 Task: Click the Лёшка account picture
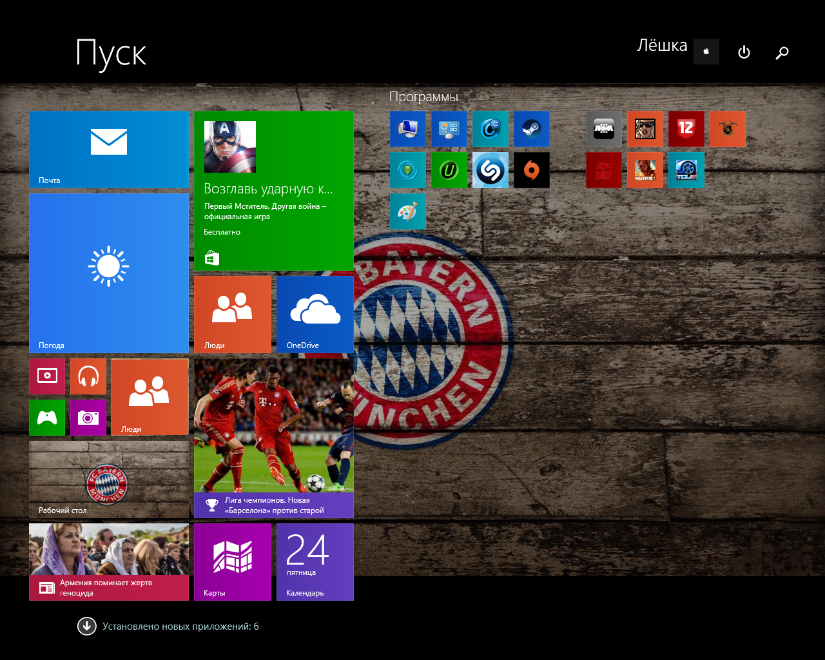coord(706,52)
